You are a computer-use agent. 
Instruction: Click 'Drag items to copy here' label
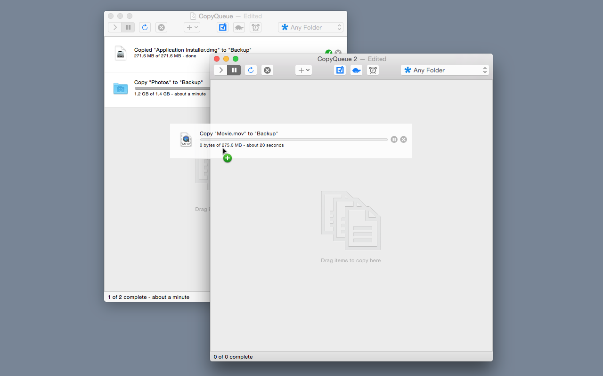tap(351, 260)
